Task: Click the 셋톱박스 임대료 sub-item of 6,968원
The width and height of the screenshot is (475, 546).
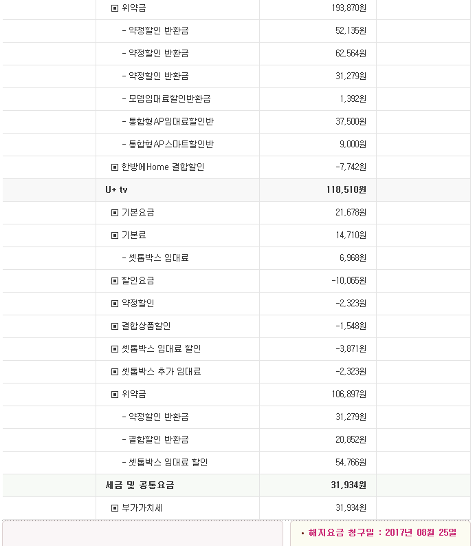Action: 158,258
